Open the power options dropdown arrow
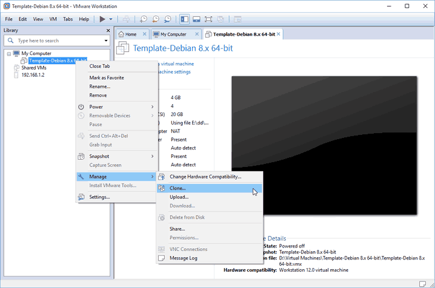Screen dimensions: 435x288 (x=111, y=19)
